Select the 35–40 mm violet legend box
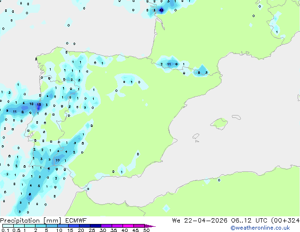Viewport: 300px width, 232px height. (x=117, y=226)
